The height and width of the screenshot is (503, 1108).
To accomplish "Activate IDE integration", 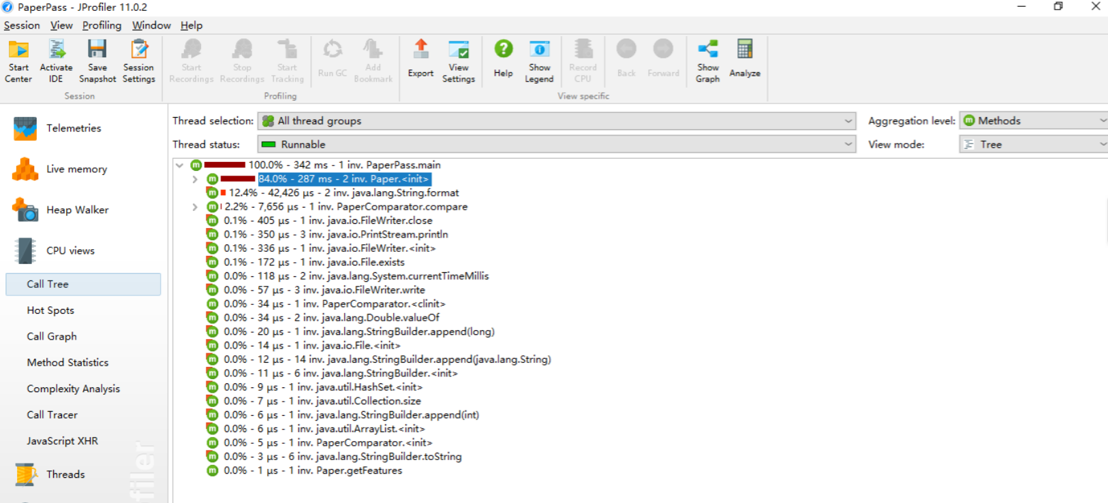I will (56, 61).
